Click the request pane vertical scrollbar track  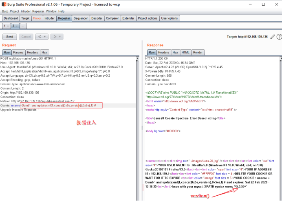(x=138, y=130)
